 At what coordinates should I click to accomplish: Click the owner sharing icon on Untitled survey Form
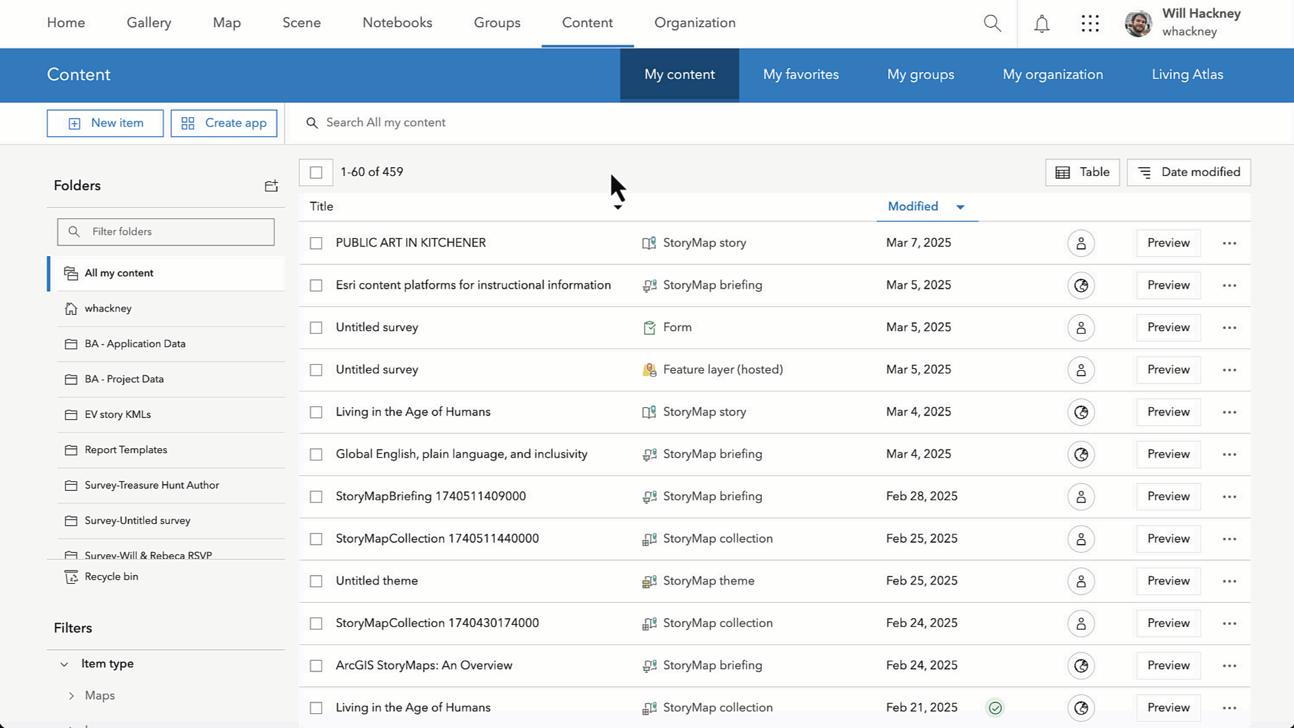1082,328
